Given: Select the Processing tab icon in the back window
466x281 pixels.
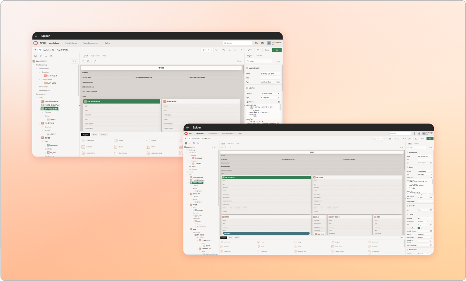Looking at the screenshot, I should click(x=46, y=56).
